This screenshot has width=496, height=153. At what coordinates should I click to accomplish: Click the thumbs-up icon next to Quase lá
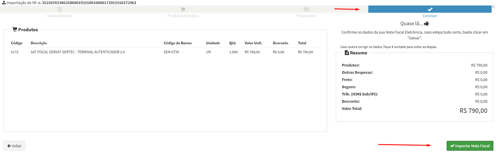[426, 23]
